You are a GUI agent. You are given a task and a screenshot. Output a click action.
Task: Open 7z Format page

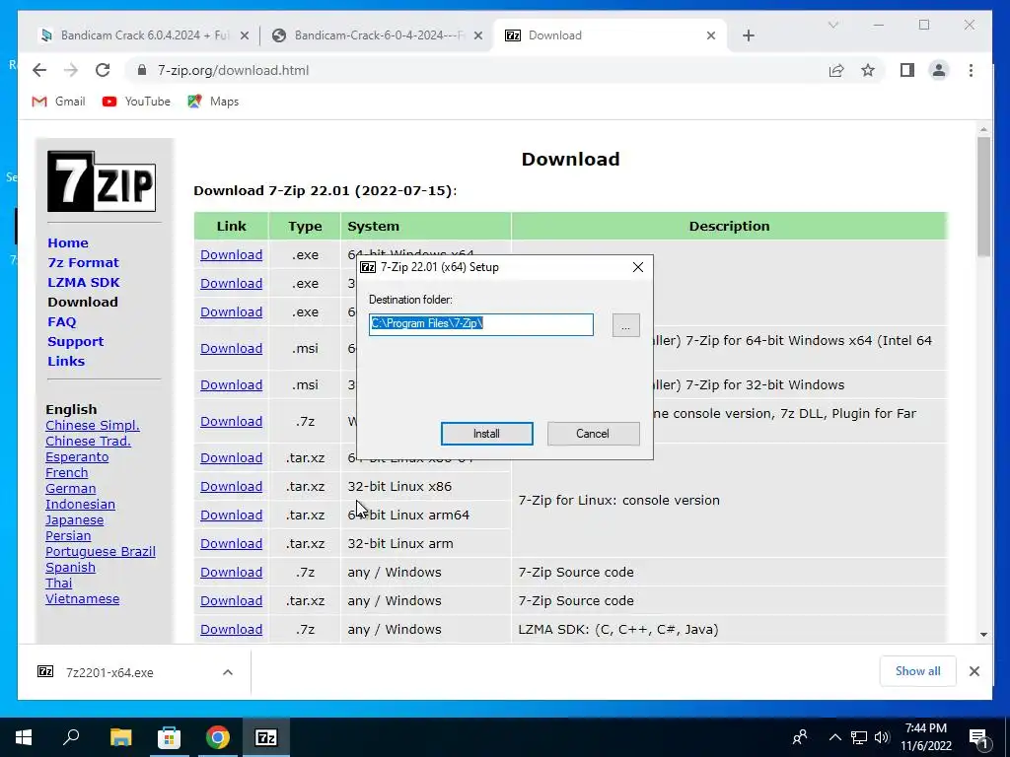pos(83,262)
